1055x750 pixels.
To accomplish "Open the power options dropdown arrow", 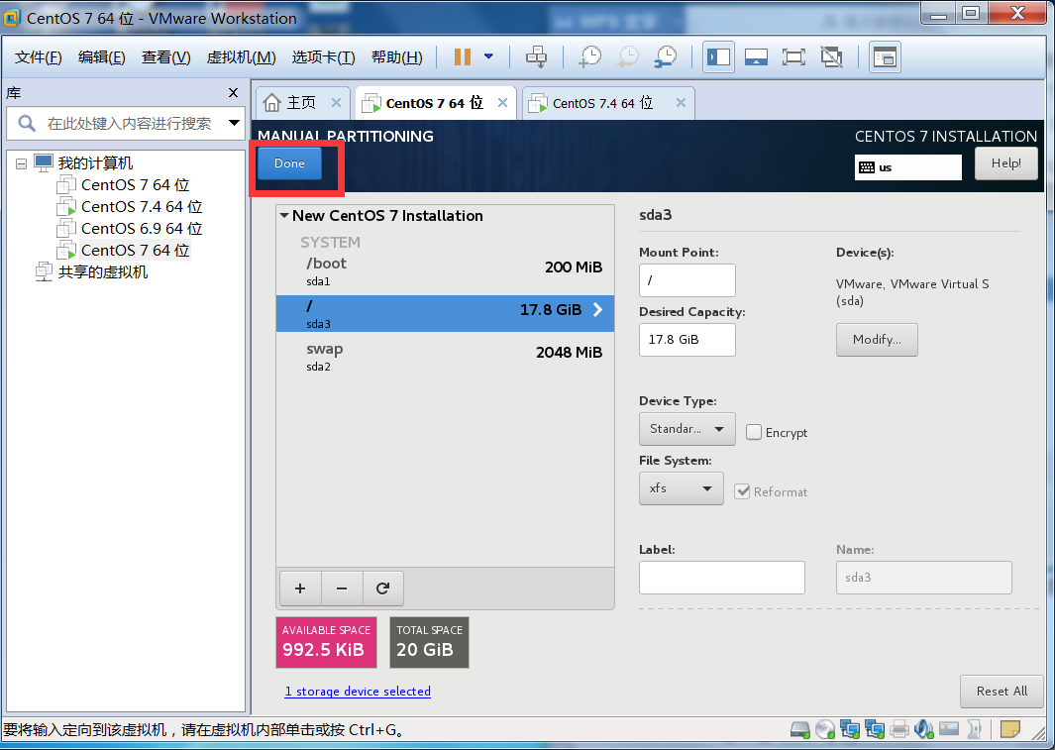I will pos(489,57).
